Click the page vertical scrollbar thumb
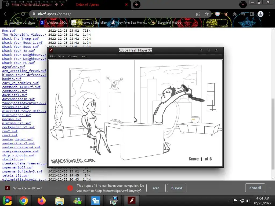The width and height of the screenshot is (275, 206). click(273, 134)
